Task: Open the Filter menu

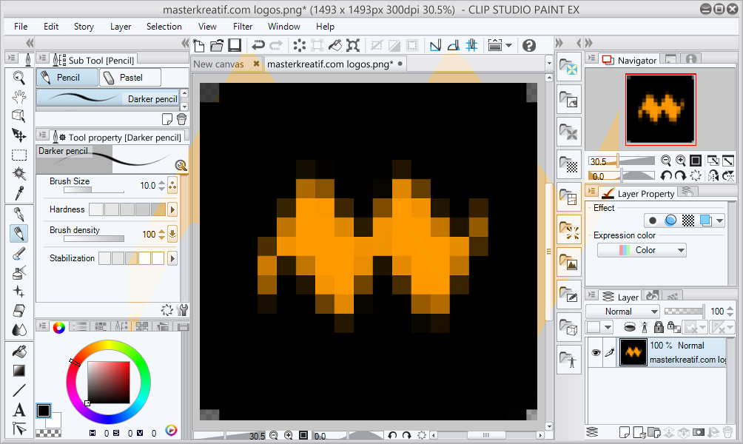Action: (x=243, y=27)
